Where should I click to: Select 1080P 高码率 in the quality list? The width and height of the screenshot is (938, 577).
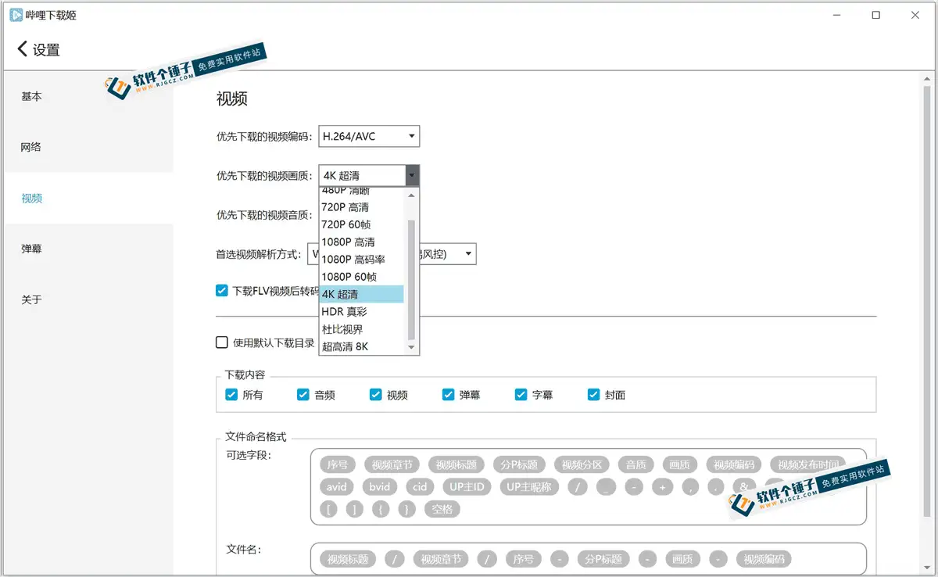click(x=362, y=260)
